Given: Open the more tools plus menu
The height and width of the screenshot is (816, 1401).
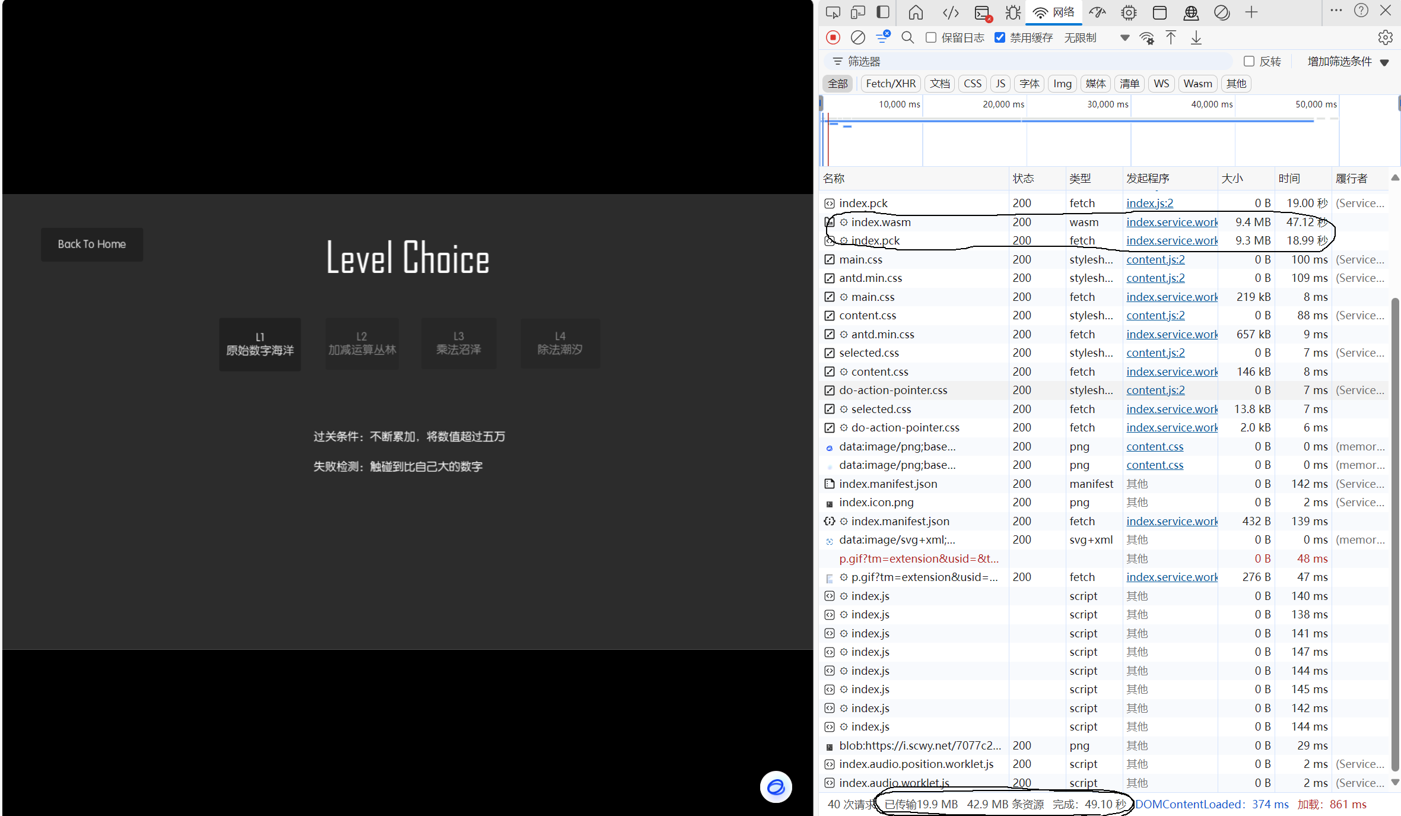Looking at the screenshot, I should coord(1251,12).
